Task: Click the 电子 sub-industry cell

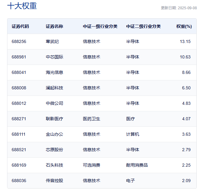Action: (x=131, y=181)
